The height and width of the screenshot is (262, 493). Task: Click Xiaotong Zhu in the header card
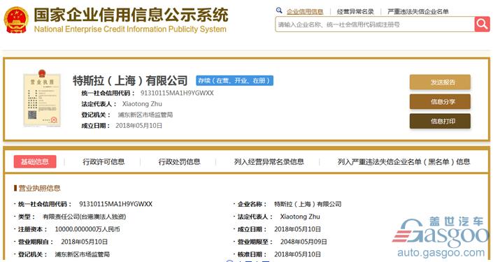pyautogui.click(x=142, y=103)
